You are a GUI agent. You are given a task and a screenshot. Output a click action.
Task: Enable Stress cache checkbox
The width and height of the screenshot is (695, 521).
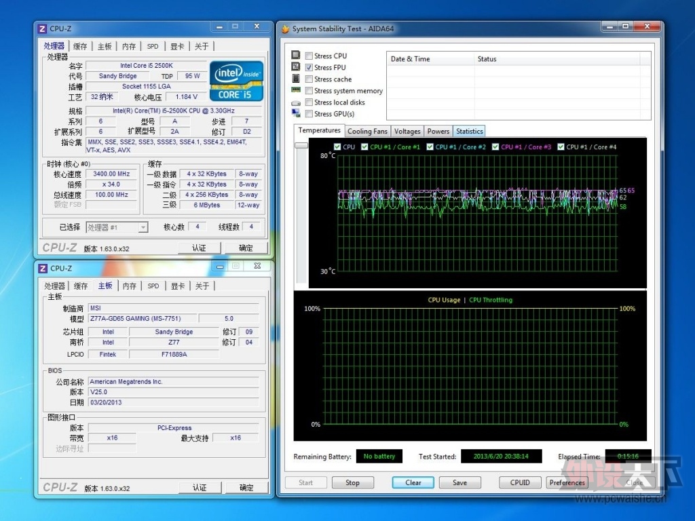click(309, 79)
